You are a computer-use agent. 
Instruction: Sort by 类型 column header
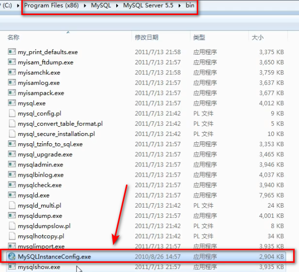coord(199,37)
